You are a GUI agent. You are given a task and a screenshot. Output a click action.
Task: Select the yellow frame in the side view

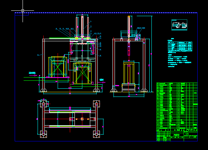tap(129, 73)
